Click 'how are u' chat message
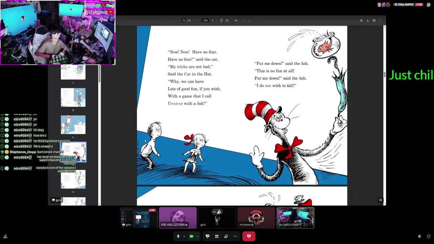The image size is (434, 244). [40, 136]
